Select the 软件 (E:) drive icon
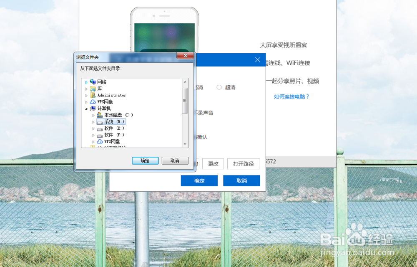Viewport: 417px width, 267px height. pos(100,129)
